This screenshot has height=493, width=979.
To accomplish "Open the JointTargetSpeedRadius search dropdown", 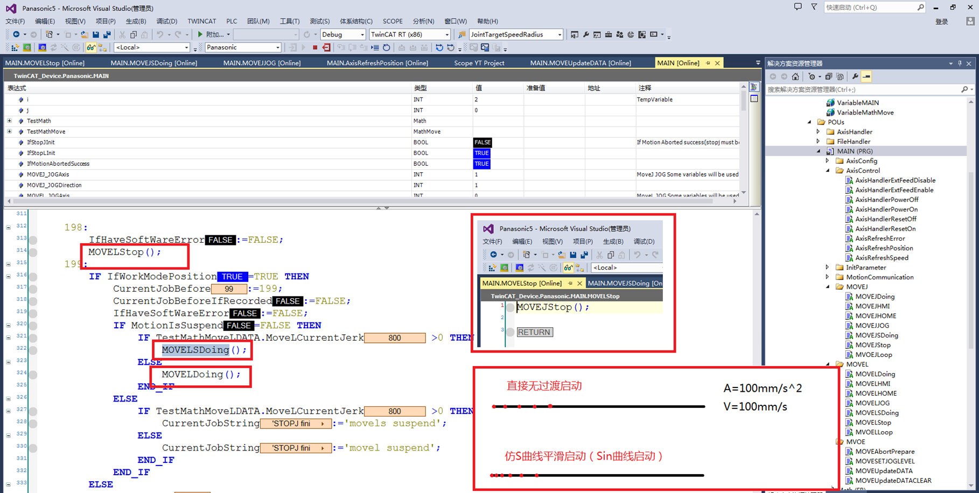I will [560, 34].
